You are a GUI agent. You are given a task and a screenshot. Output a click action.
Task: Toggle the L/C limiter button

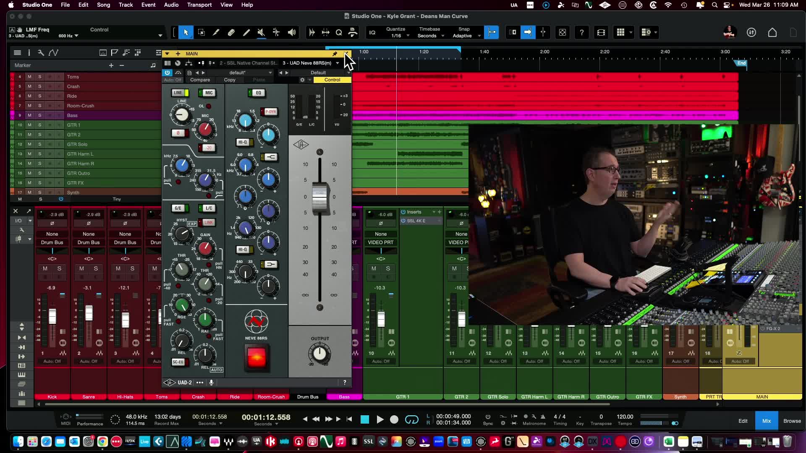(207, 208)
